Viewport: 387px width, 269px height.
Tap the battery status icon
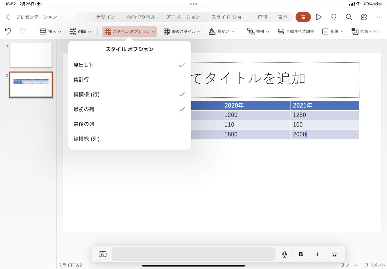[377, 4]
